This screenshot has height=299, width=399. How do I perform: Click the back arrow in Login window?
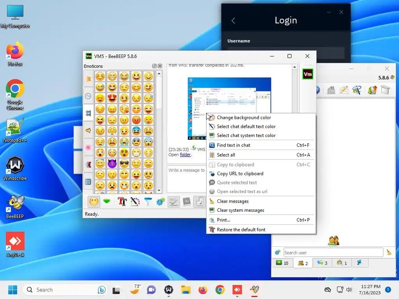pyautogui.click(x=233, y=21)
